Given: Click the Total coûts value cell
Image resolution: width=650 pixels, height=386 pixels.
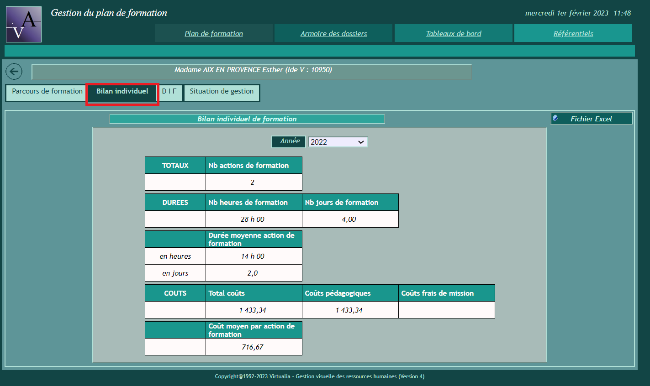Looking at the screenshot, I should pyautogui.click(x=254, y=310).
